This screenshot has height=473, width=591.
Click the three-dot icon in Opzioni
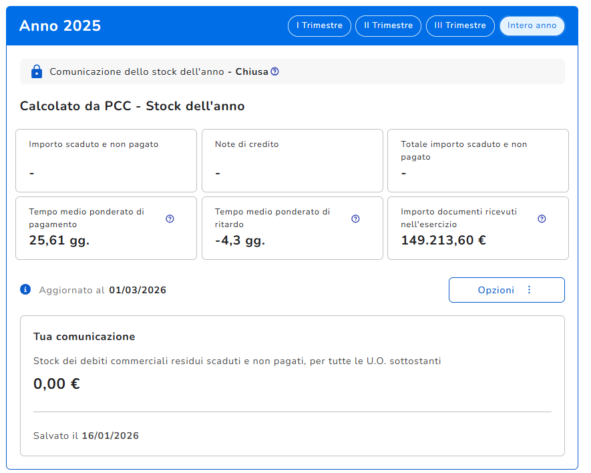tap(529, 290)
